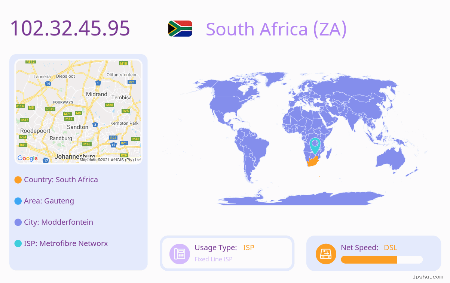This screenshot has height=283, width=450.
Task: Click the South Africa (ZA) title
Action: tap(276, 29)
